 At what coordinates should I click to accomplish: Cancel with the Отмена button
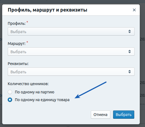pyautogui.click(x=100, y=115)
